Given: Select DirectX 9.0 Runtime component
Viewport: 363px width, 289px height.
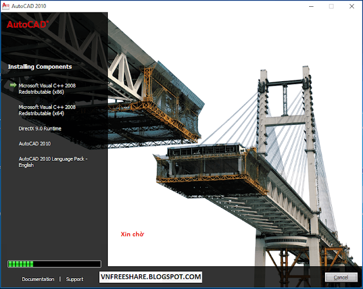Looking at the screenshot, I should [x=40, y=129].
